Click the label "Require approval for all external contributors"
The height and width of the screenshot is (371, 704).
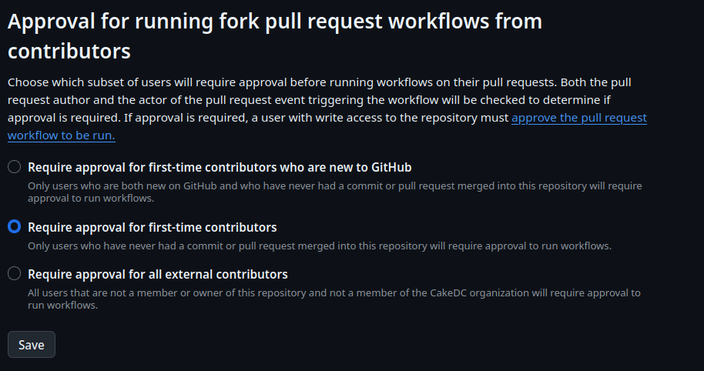coord(158,274)
